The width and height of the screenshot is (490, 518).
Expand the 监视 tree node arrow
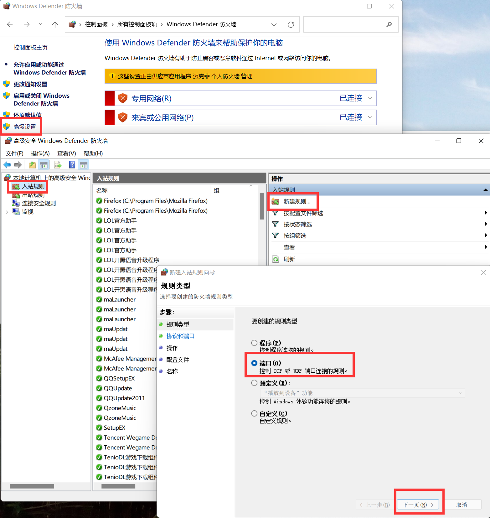coord(7,212)
